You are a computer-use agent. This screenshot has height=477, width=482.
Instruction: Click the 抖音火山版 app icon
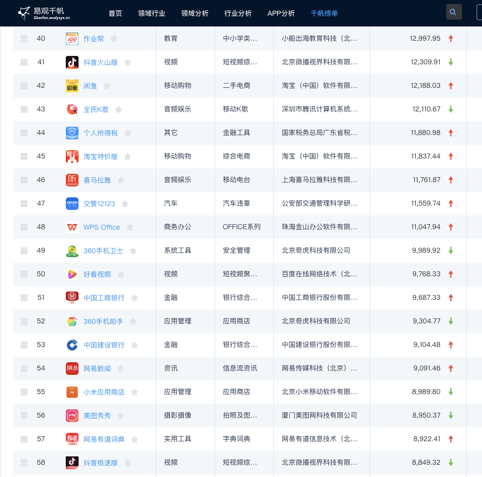coord(72,62)
